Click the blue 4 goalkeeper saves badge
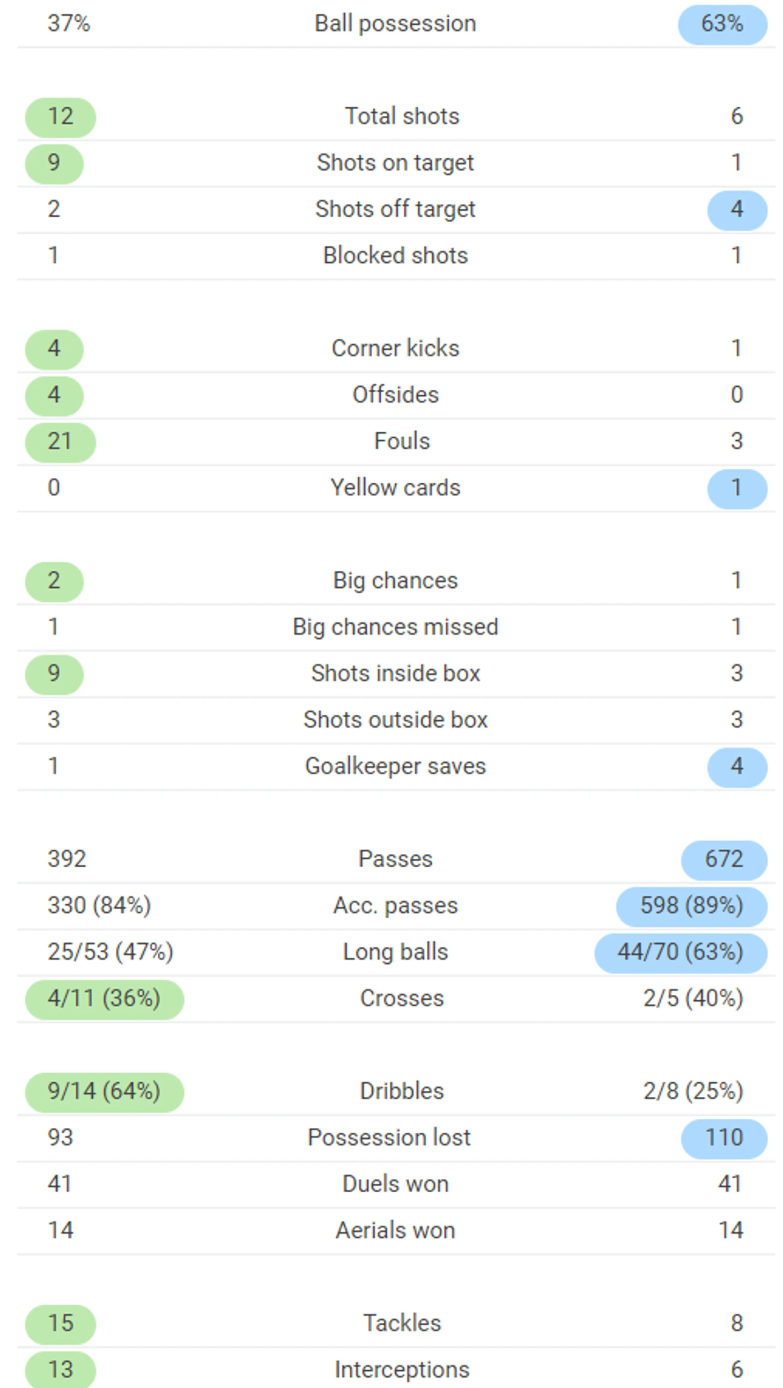This screenshot has height=1388, width=783. click(737, 767)
